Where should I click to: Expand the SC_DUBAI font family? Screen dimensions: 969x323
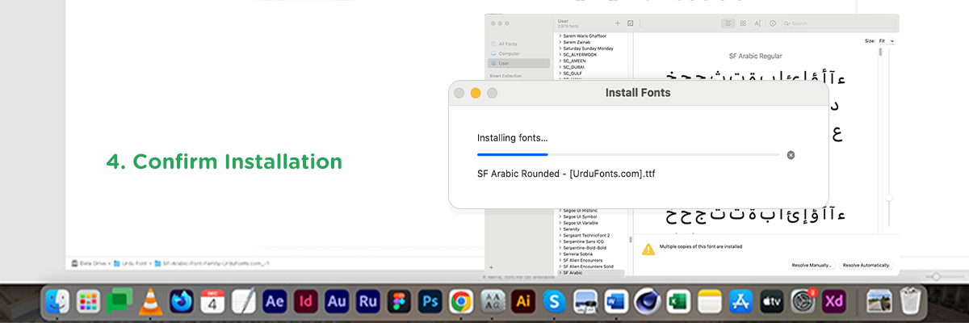pyautogui.click(x=560, y=67)
